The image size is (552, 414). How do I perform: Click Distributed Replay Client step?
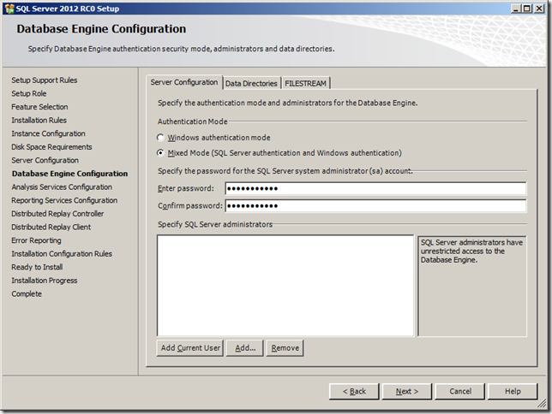click(51, 227)
